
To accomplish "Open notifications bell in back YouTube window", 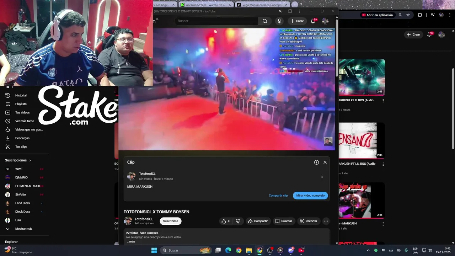I will 430,34.
